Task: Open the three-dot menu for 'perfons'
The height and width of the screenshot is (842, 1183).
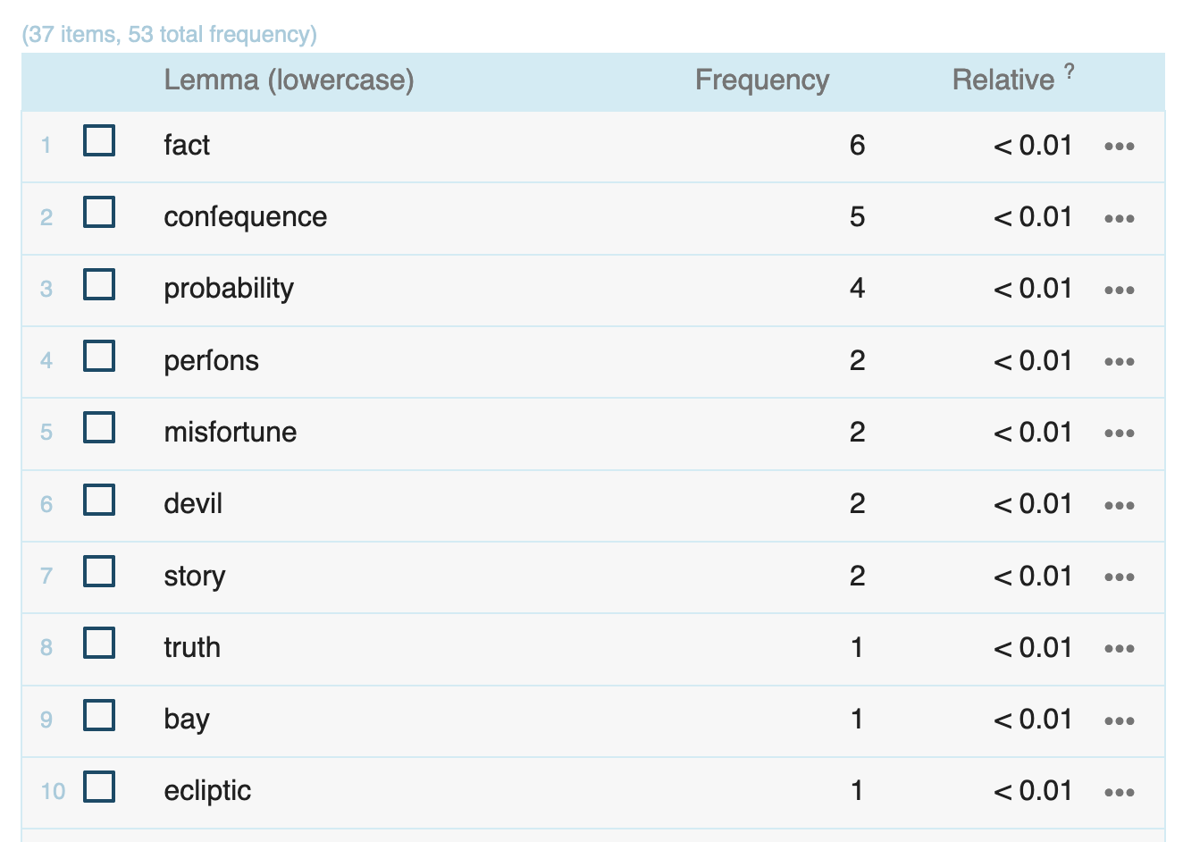Action: tap(1119, 362)
